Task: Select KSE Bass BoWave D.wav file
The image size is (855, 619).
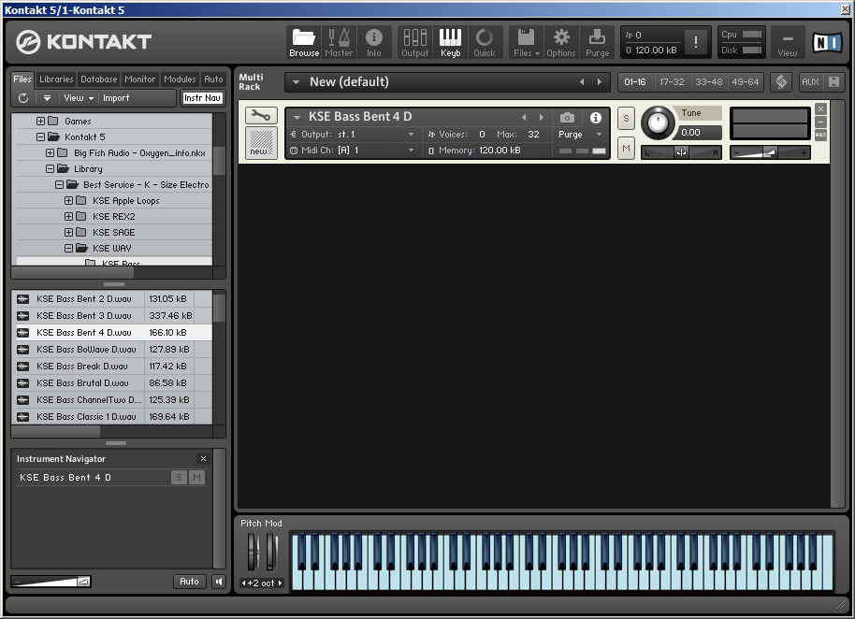Action: [111, 350]
